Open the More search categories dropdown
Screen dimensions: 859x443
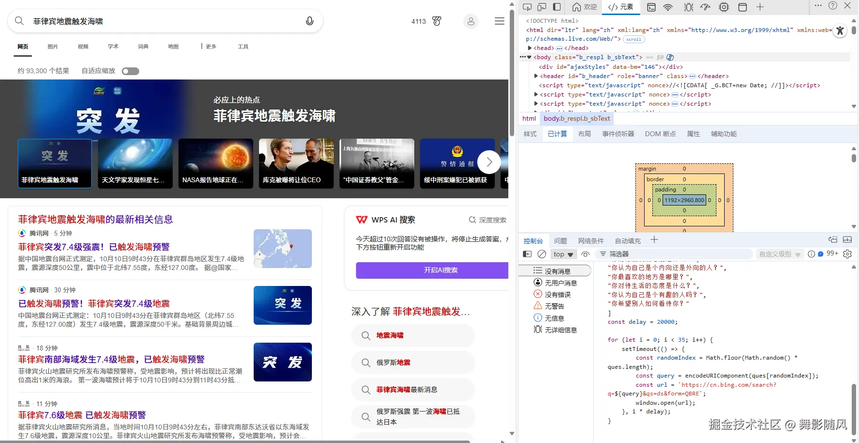(x=208, y=47)
